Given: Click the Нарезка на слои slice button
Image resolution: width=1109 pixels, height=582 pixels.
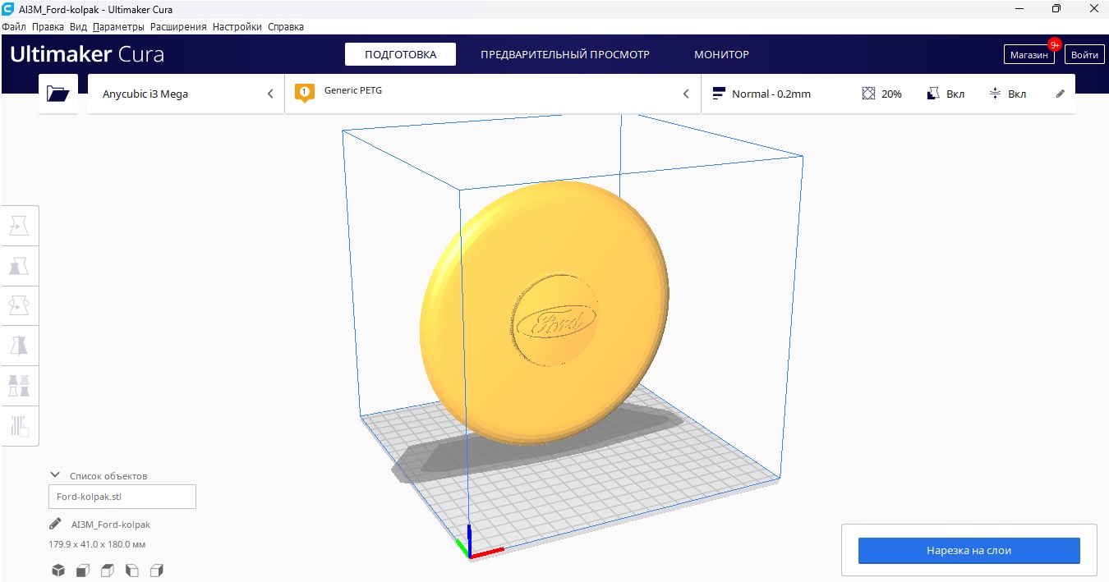Looking at the screenshot, I should 969,551.
